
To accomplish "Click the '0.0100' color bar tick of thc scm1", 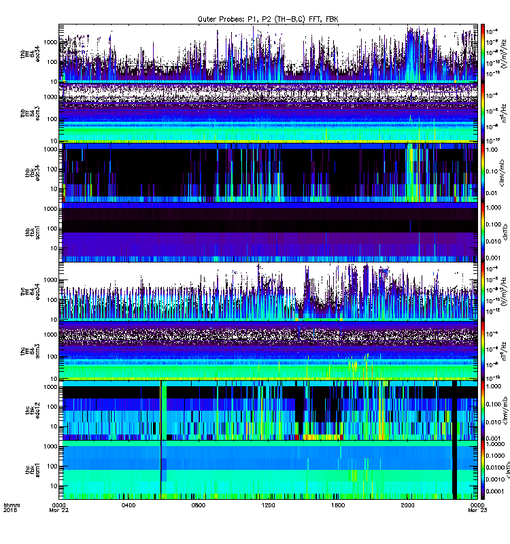I will (496, 468).
